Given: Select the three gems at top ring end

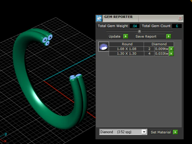Looking at the screenshot, I should (47, 40).
